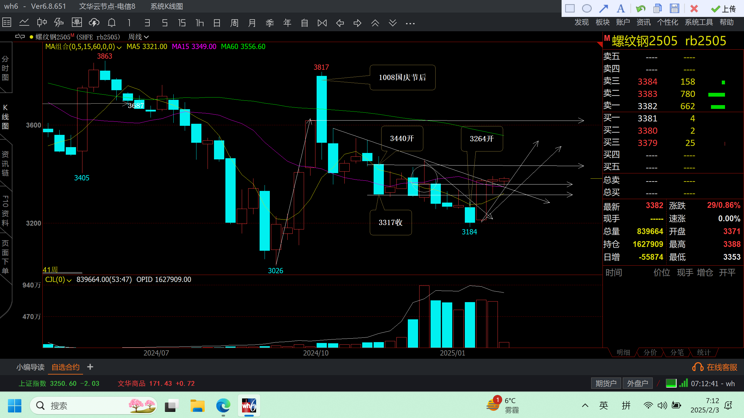Screen dimensions: 744x418
Task: Switch to the 15 minute period
Action: point(182,22)
